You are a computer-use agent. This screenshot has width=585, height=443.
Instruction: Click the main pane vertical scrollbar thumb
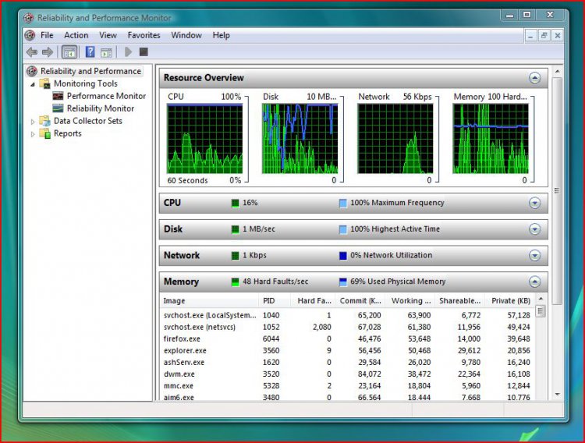point(557,191)
